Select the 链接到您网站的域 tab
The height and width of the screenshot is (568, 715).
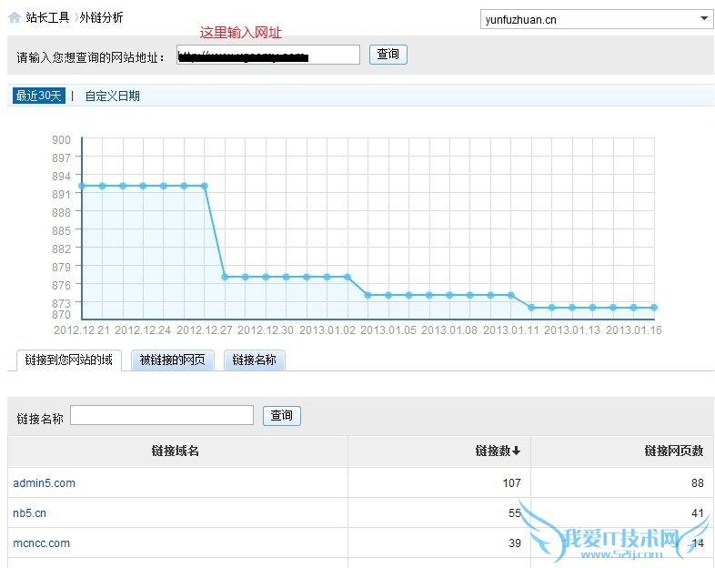pos(69,360)
